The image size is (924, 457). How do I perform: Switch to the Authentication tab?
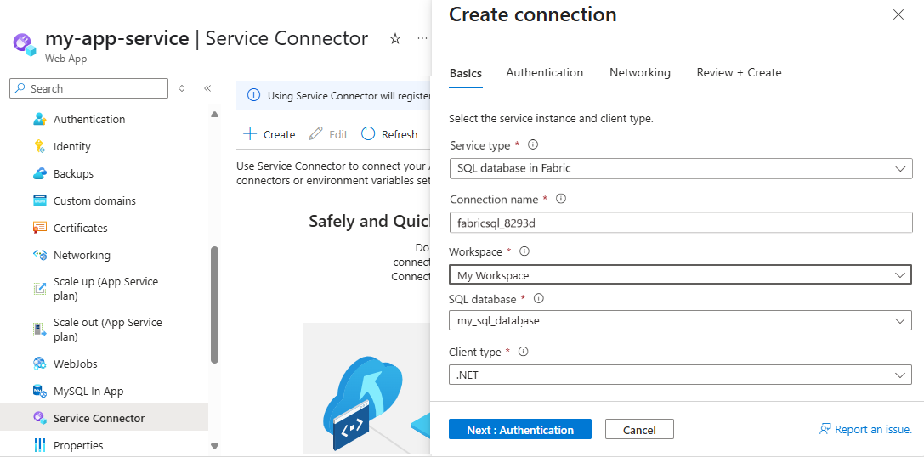coord(545,72)
